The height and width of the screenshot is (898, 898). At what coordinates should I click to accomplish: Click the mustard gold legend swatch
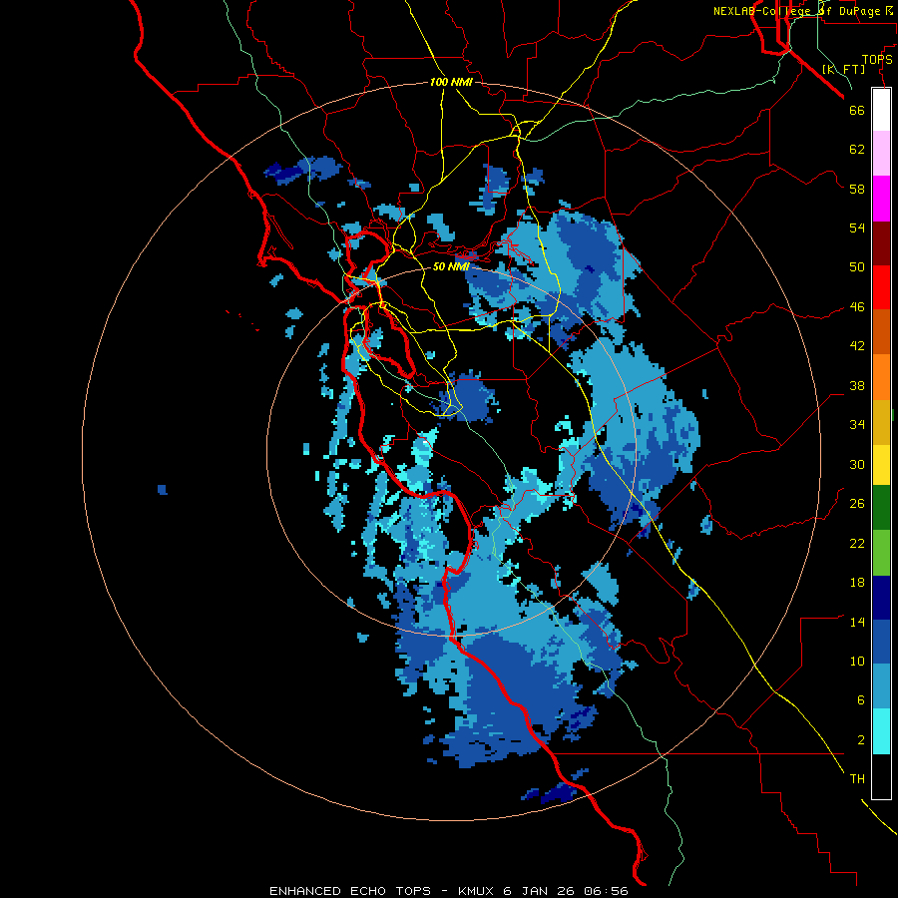point(881,422)
